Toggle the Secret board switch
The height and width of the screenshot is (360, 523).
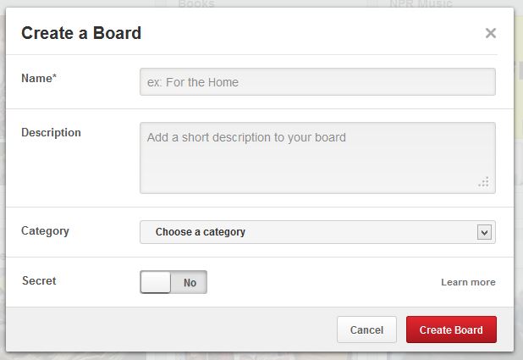pos(173,282)
